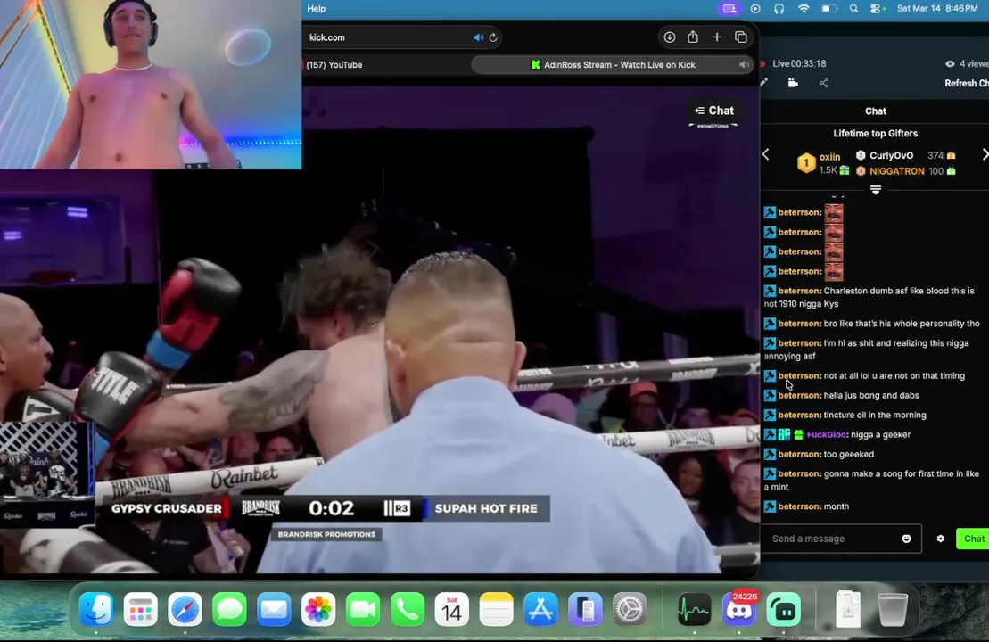Open App Store from the Dock
This screenshot has height=642, width=989.
(540, 609)
